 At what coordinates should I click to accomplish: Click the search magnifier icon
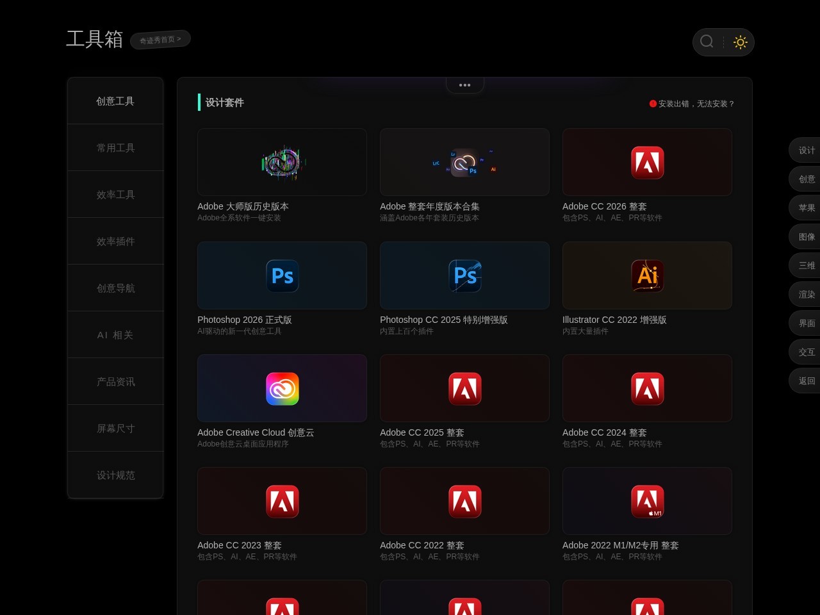pyautogui.click(x=707, y=42)
